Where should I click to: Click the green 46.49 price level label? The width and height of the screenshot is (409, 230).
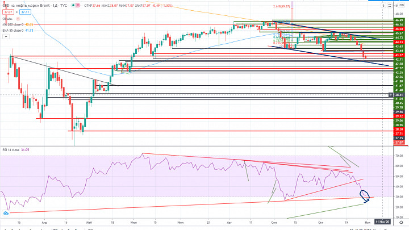(x=399, y=20)
